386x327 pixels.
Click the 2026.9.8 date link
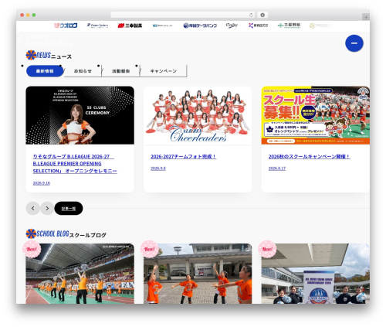[x=158, y=169]
